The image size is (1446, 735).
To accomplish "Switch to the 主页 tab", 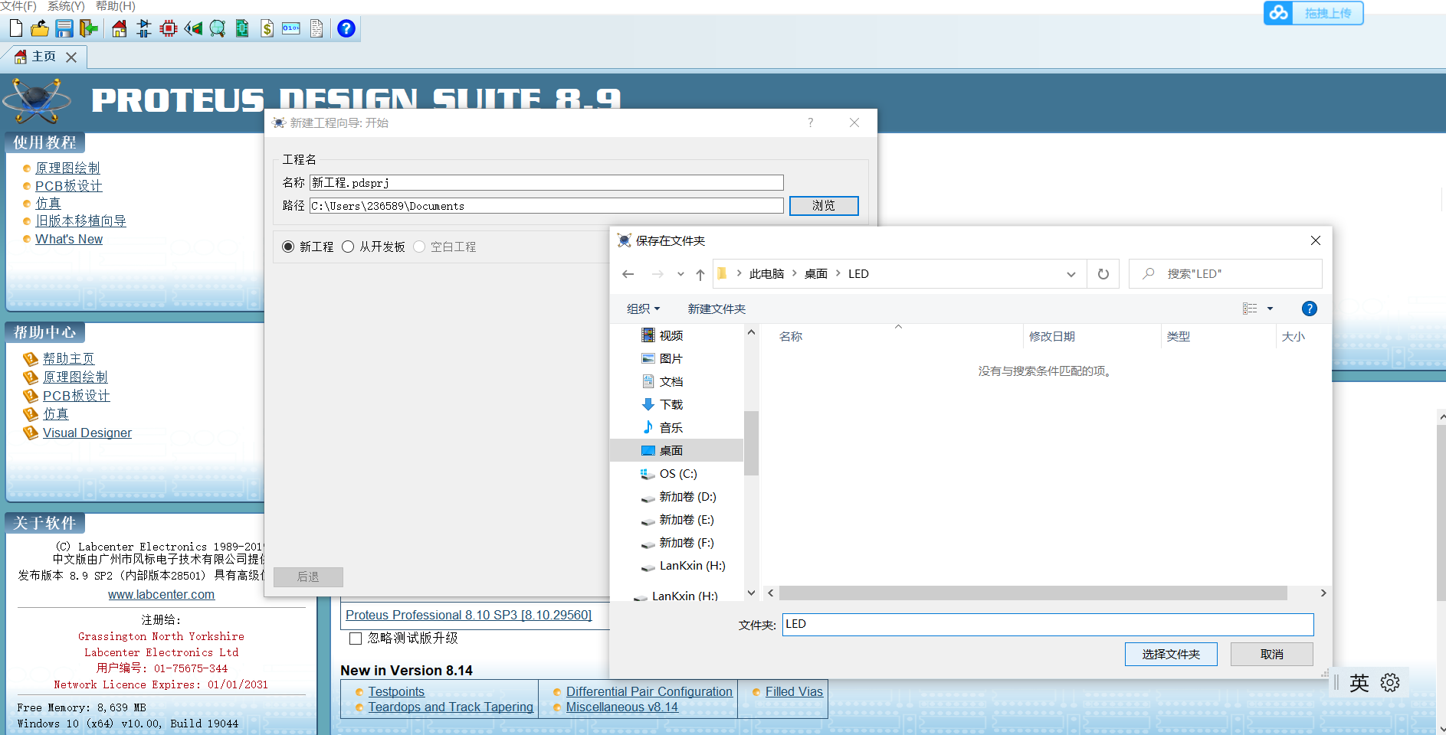I will coord(42,56).
